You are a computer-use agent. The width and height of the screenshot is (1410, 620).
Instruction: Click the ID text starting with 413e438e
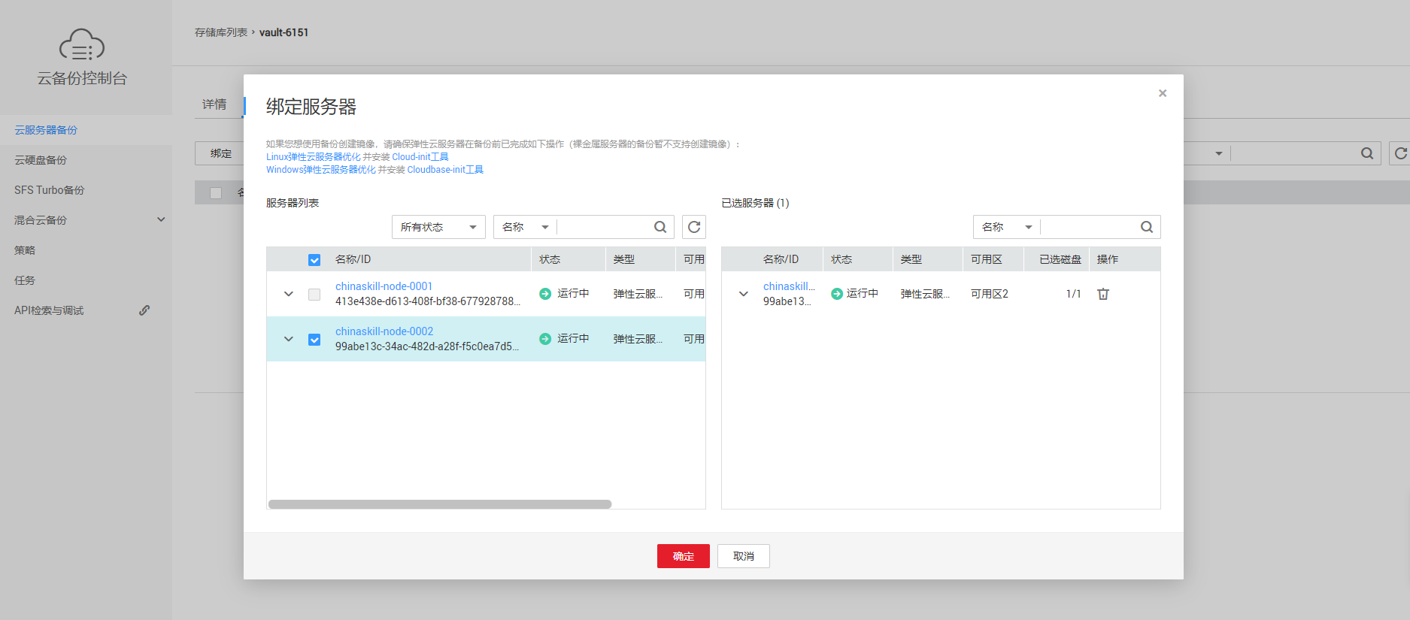tap(428, 301)
